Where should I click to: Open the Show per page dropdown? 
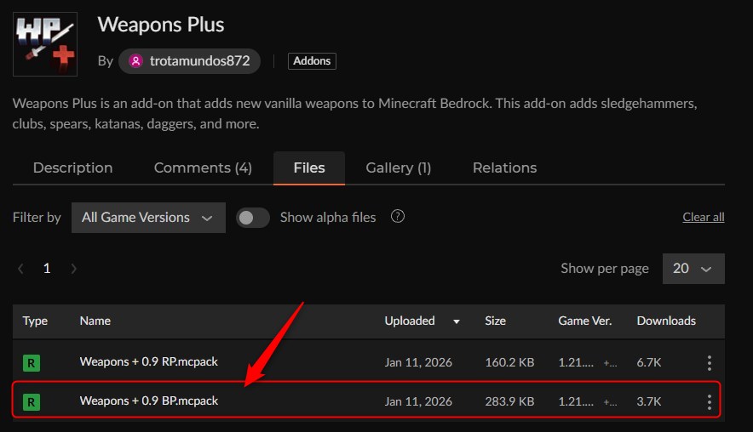pyautogui.click(x=692, y=269)
